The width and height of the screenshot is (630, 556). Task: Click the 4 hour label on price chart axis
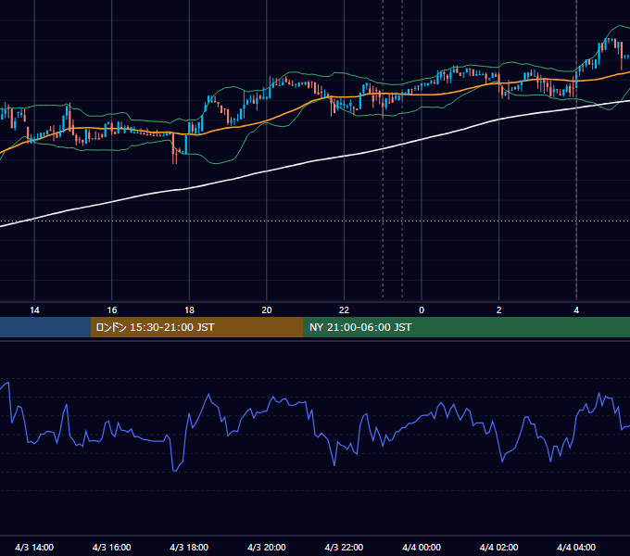point(576,310)
